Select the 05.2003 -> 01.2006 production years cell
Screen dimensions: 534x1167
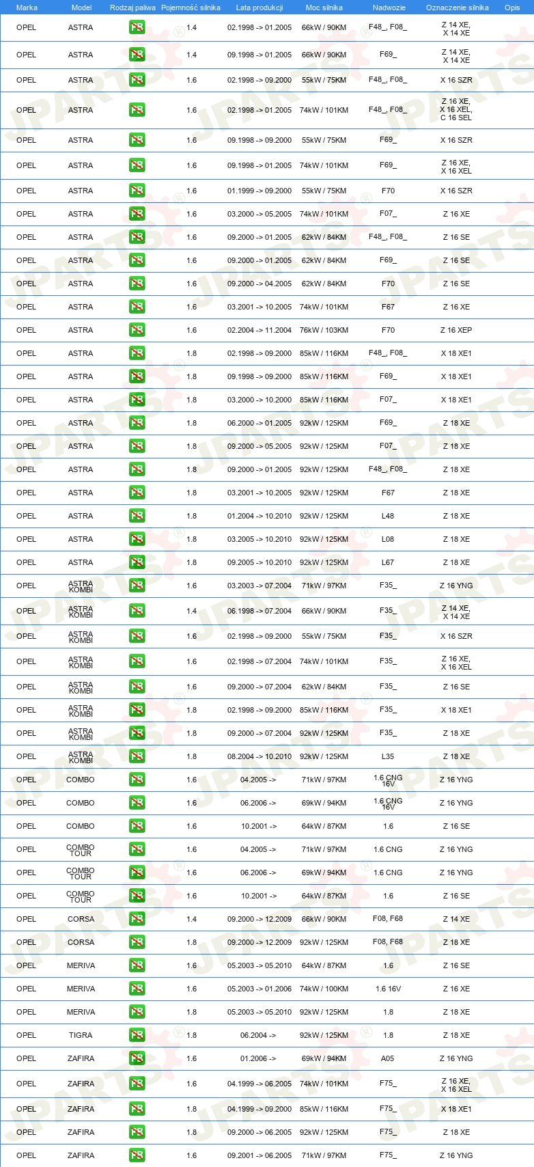[259, 989]
